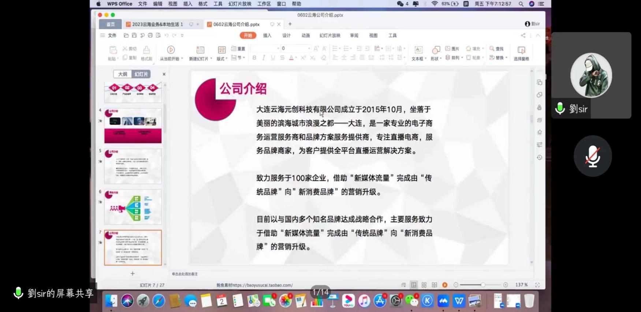
Task: Switch to the 2023云海业务&本地生活 document tab
Action: click(x=157, y=25)
